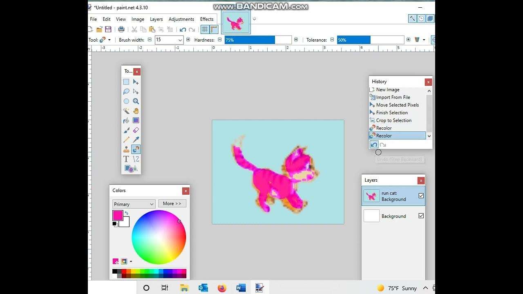Click Add Color to Palette icon
523x294 pixels.
[116, 261]
